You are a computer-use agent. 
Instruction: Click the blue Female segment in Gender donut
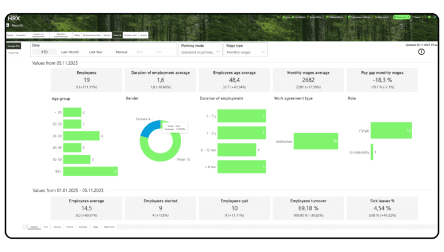[x=148, y=128]
